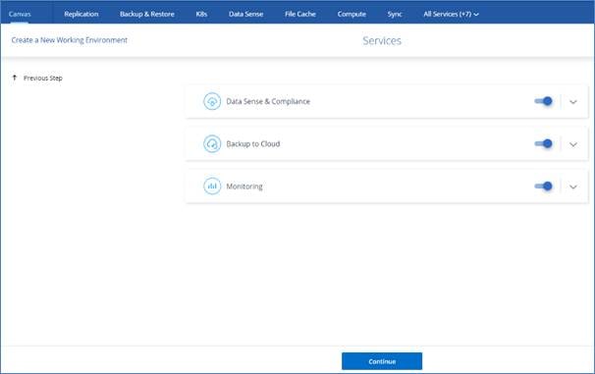Viewport: 595px width, 374px height.
Task: Open the File Cache tab
Action: coord(300,14)
